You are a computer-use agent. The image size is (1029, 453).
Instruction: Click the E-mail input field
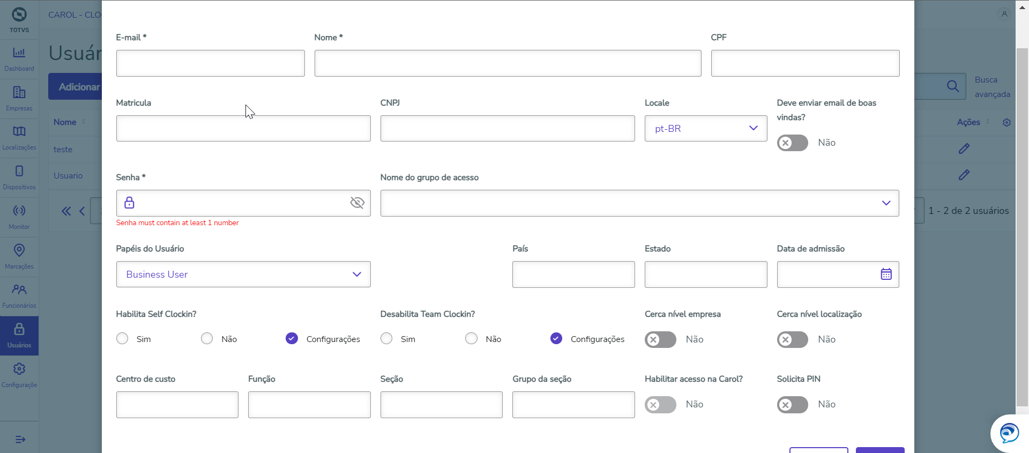(210, 63)
